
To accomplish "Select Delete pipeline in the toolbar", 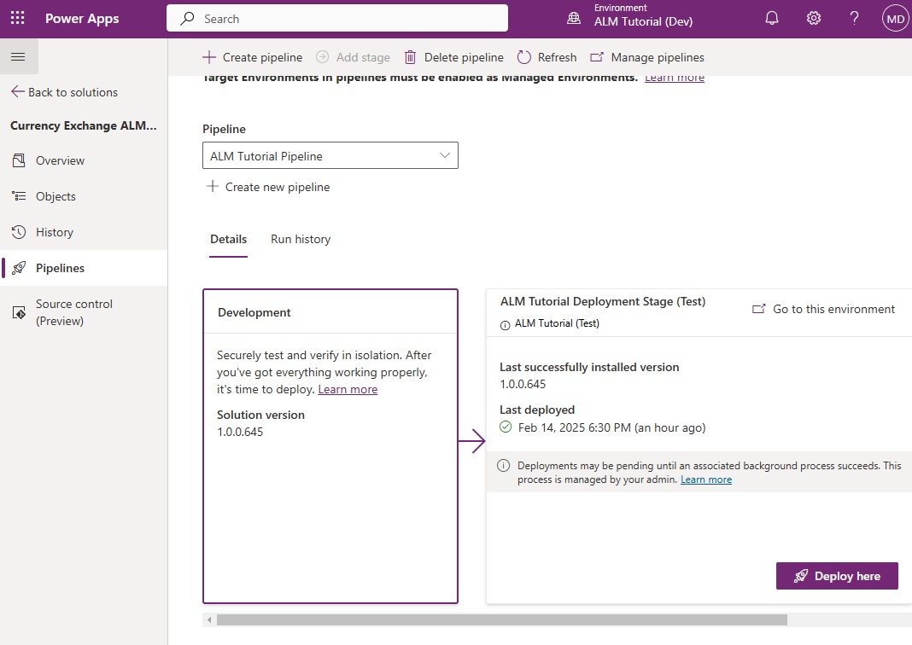I will [x=453, y=57].
